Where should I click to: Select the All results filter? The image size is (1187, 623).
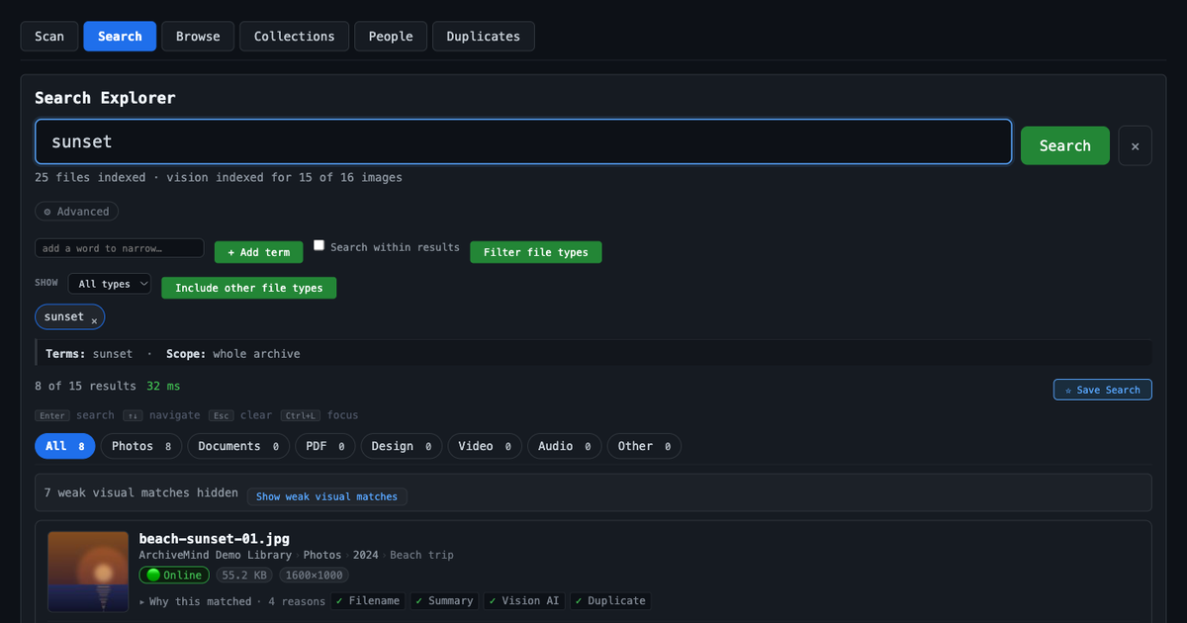click(65, 446)
